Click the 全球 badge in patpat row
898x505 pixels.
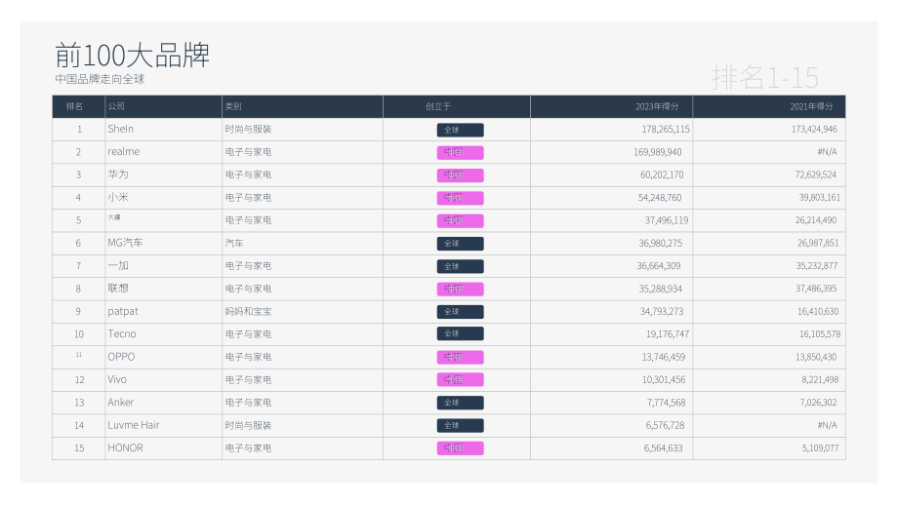pos(460,312)
